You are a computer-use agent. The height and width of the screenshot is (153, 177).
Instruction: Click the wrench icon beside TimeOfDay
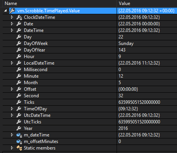pyautogui.click(x=19, y=109)
